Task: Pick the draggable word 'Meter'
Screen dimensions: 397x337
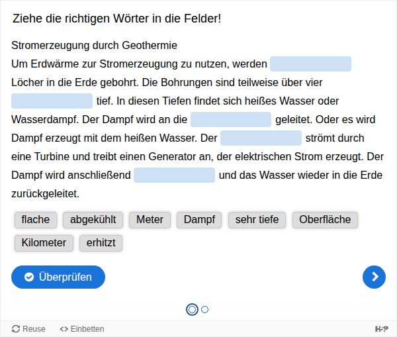Action: pyautogui.click(x=150, y=220)
